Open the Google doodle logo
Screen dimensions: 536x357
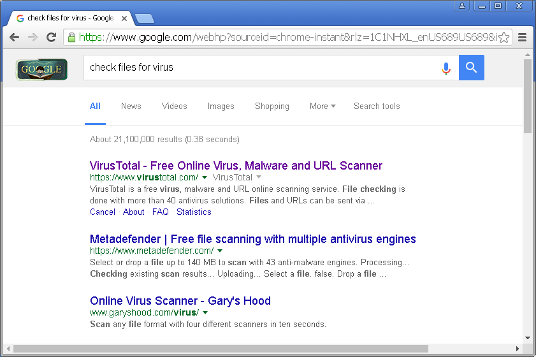[x=41, y=69]
